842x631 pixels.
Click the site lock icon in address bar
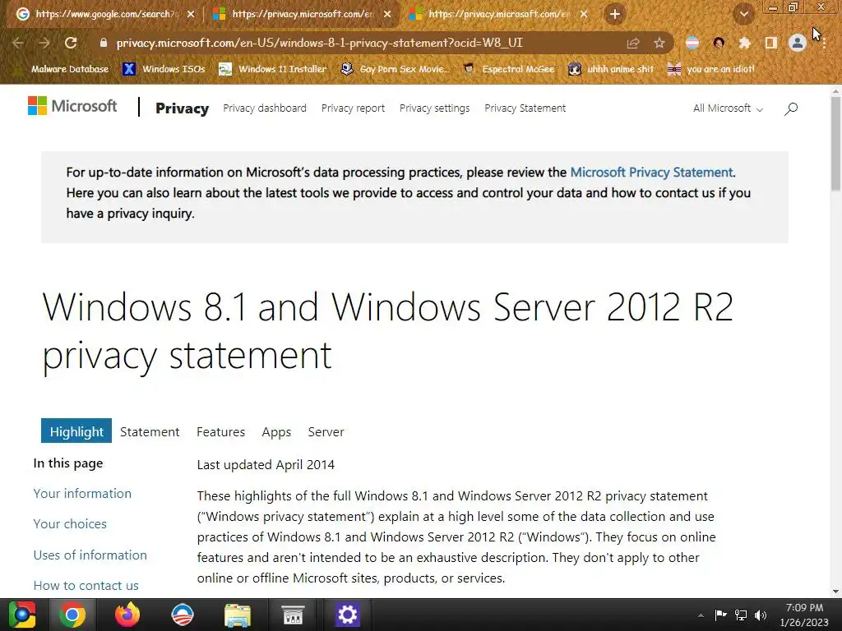click(x=103, y=43)
